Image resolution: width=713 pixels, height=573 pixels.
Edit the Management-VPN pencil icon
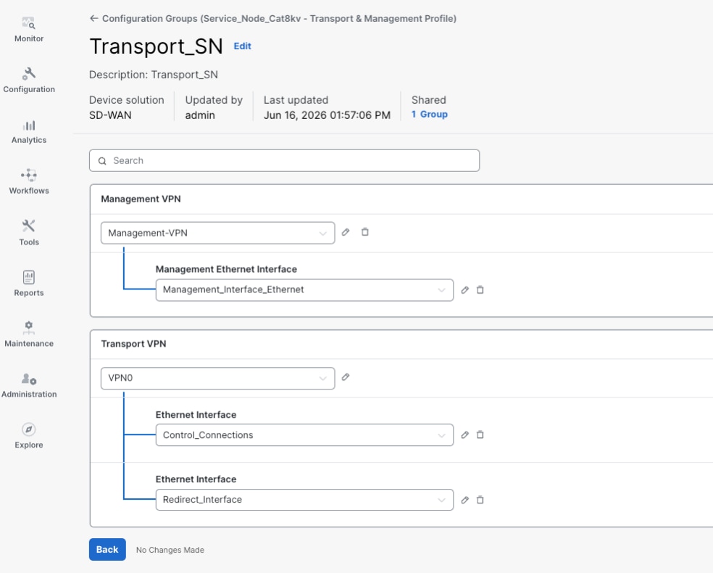pyautogui.click(x=346, y=232)
